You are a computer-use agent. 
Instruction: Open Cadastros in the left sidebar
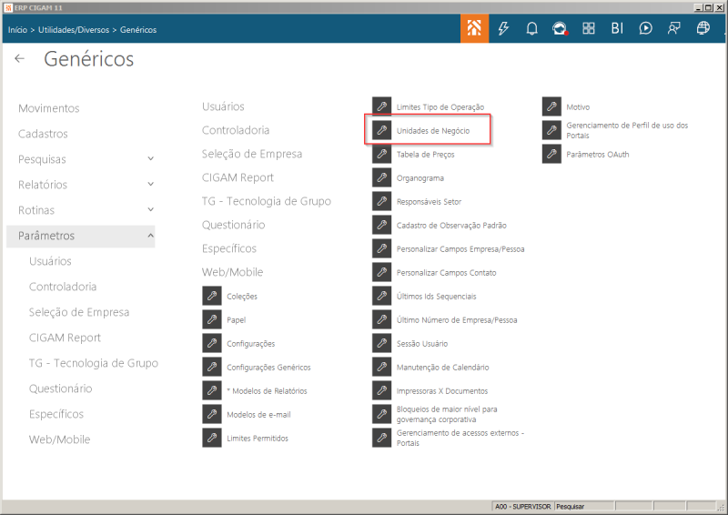coord(43,134)
